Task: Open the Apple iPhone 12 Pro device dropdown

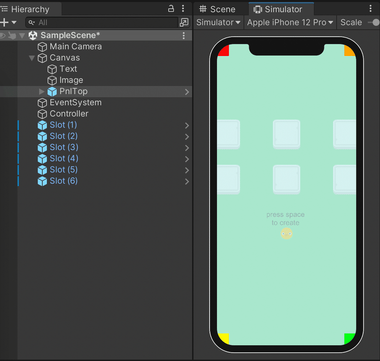Action: [290, 22]
